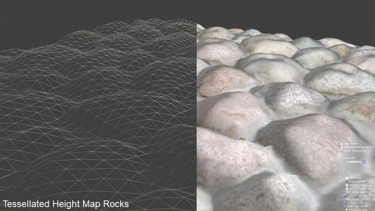Select the Parallax Occlusion Mapping radio button
The height and width of the screenshot is (211, 375).
point(342,147)
